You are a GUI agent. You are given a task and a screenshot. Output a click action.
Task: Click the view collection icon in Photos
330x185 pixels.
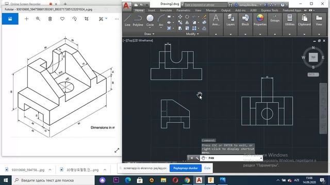pyautogui.click(x=10, y=19)
